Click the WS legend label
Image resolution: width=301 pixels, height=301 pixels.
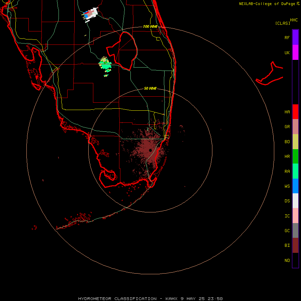coord(287,186)
